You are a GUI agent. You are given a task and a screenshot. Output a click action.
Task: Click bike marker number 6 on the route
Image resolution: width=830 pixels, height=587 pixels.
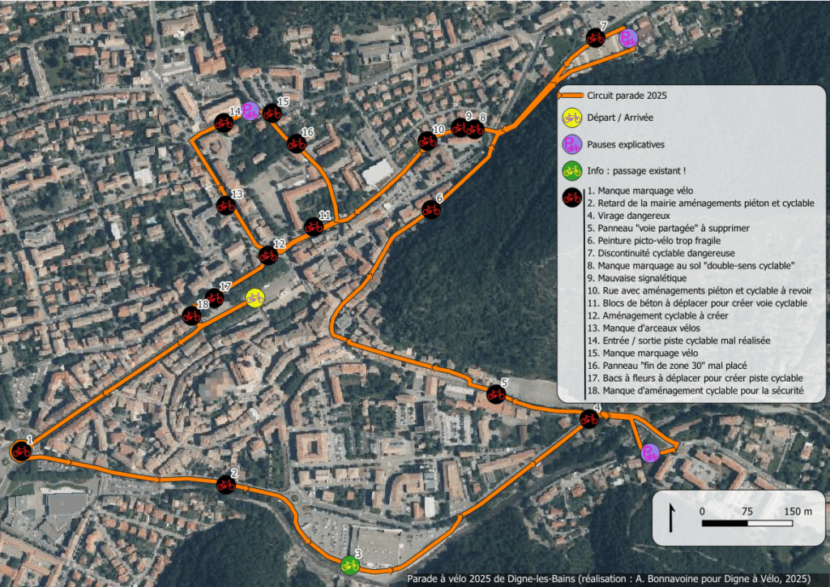point(431,210)
